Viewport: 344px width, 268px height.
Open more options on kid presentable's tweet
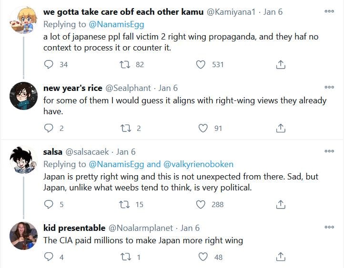pyautogui.click(x=329, y=227)
